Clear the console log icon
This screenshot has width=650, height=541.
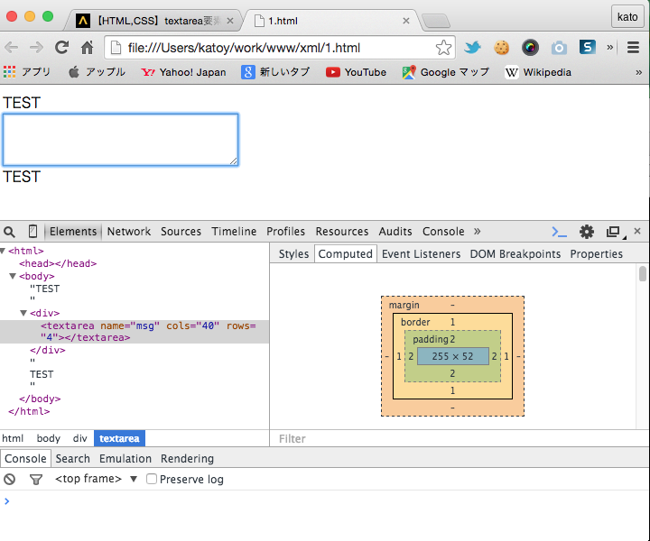pos(10,480)
